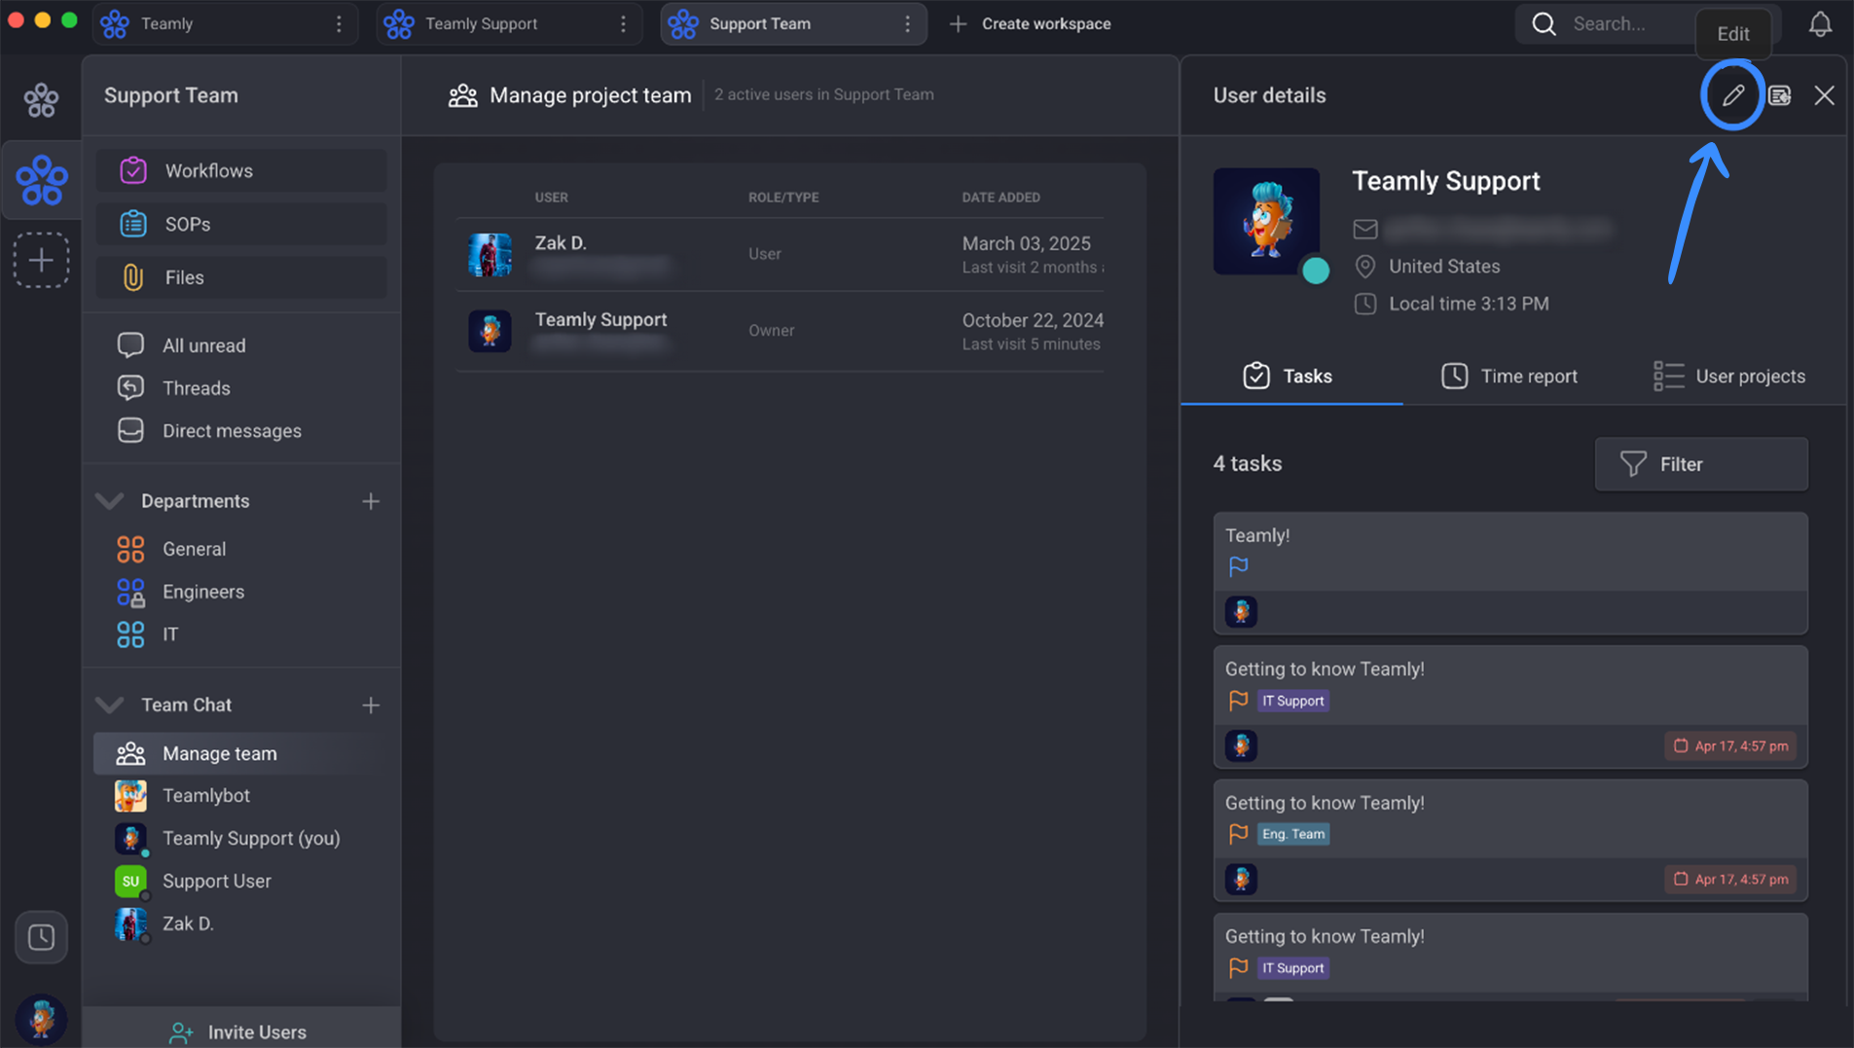The image size is (1854, 1048).
Task: Click the search magnifier icon
Action: (x=1544, y=24)
